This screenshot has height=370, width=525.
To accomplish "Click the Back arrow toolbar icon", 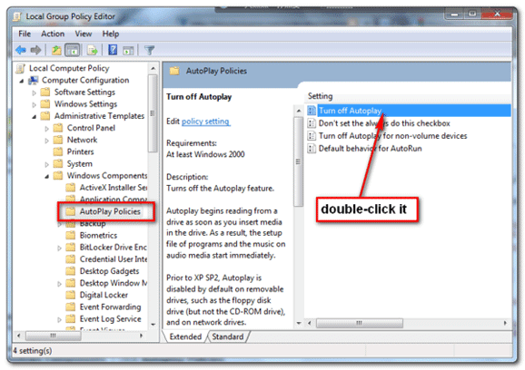I will [21, 50].
